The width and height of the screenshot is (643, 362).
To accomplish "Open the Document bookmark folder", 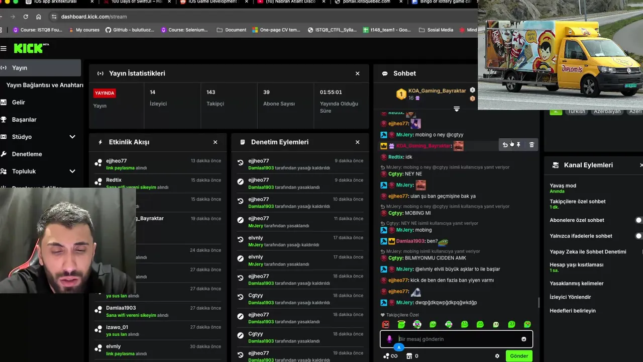I will point(232,30).
